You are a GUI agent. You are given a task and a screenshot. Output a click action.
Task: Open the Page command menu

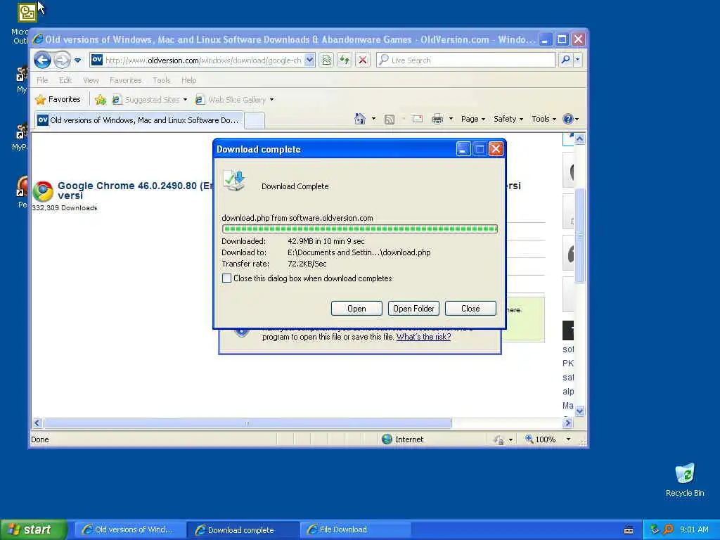pyautogui.click(x=473, y=119)
